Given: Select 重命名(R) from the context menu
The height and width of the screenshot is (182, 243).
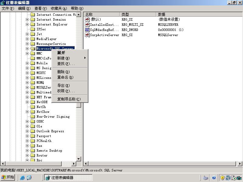Looking at the screenshot, I should [x=70, y=77].
